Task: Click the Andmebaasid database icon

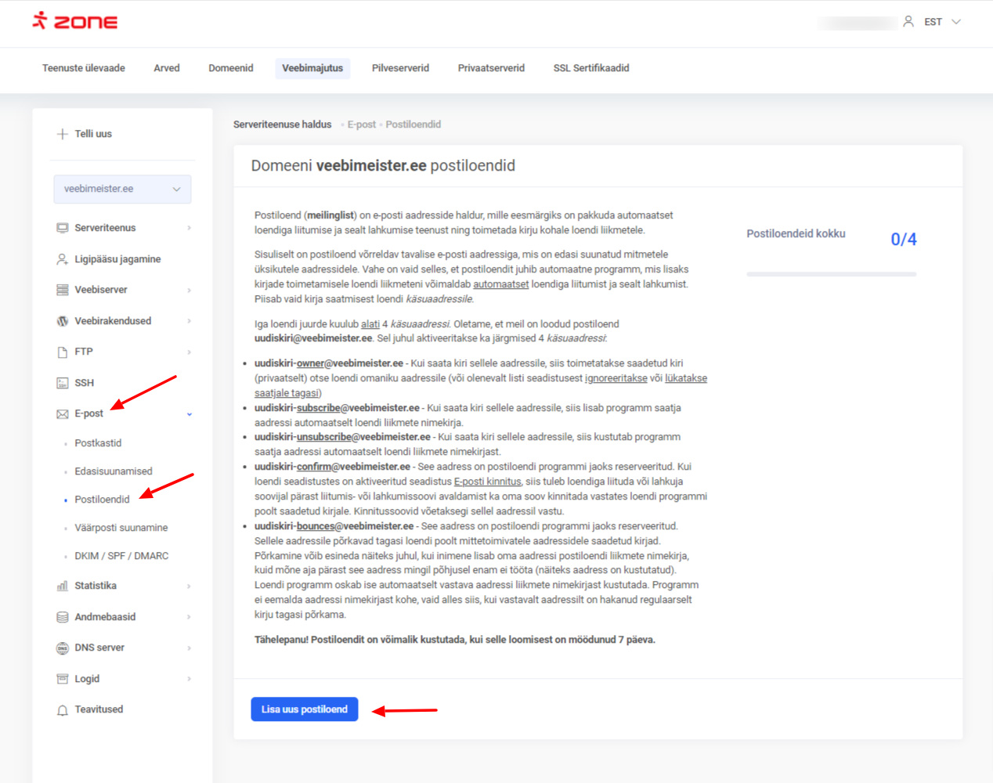Action: pos(63,617)
